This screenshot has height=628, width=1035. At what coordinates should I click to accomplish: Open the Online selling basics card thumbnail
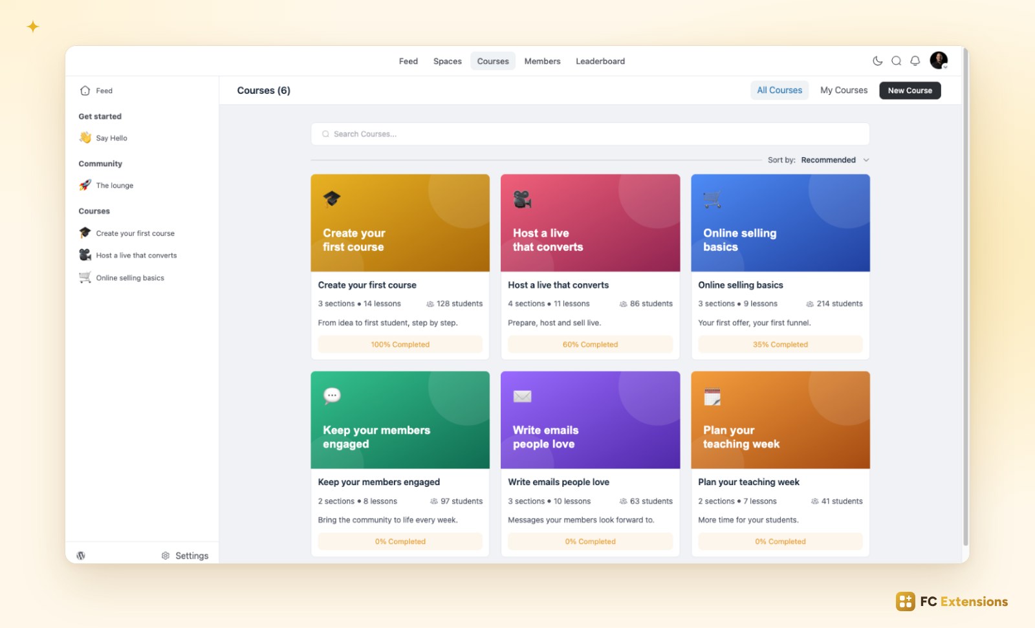pos(780,222)
